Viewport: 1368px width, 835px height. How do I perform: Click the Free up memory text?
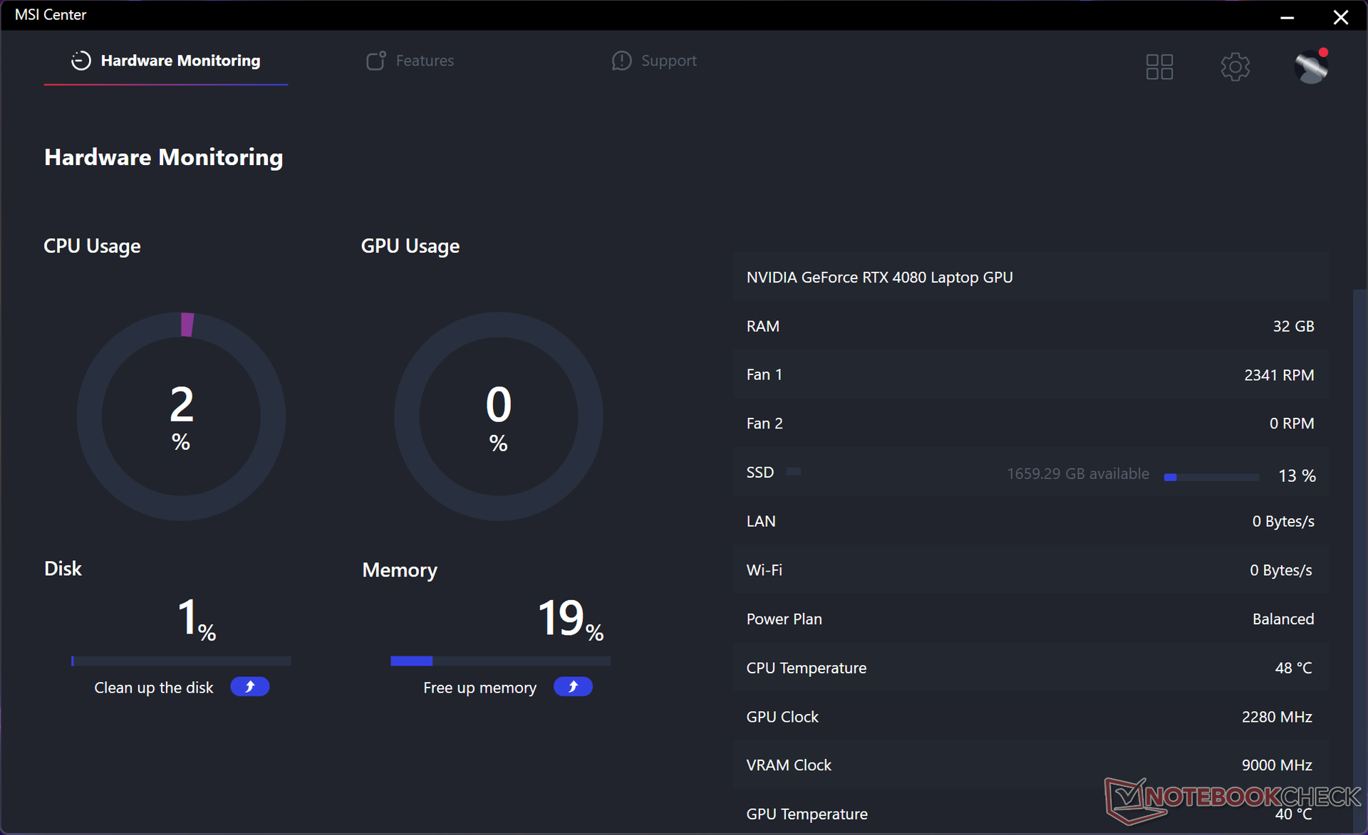click(480, 688)
